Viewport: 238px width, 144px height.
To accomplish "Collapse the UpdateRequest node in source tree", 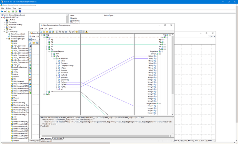I will point(49,51).
